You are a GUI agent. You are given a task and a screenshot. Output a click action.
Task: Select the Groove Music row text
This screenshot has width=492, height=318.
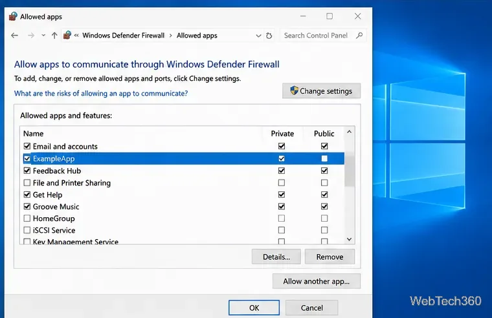pyautogui.click(x=56, y=206)
